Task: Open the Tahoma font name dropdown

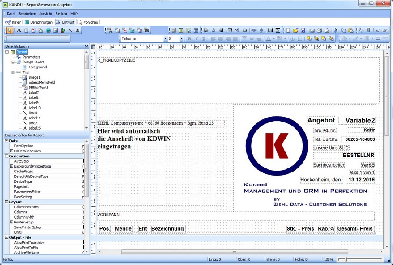Action: click(x=165, y=39)
